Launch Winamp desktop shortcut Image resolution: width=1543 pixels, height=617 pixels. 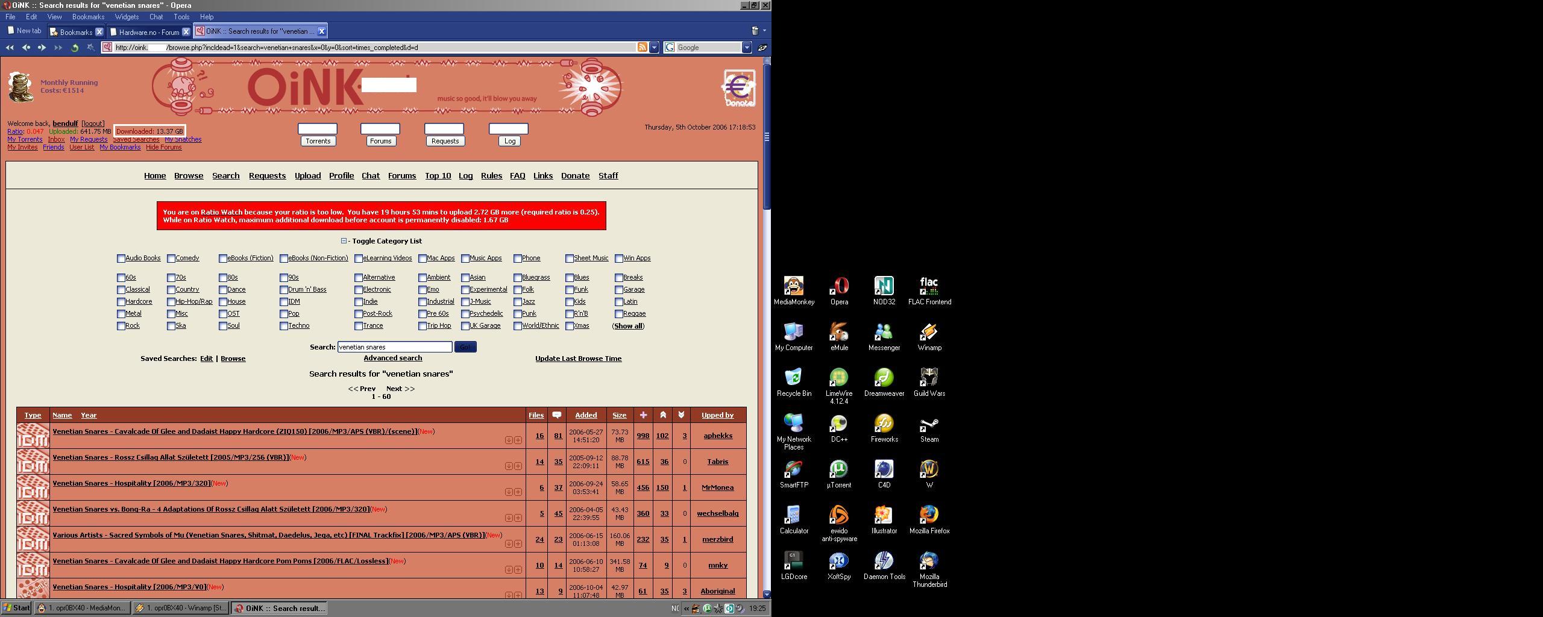(929, 337)
